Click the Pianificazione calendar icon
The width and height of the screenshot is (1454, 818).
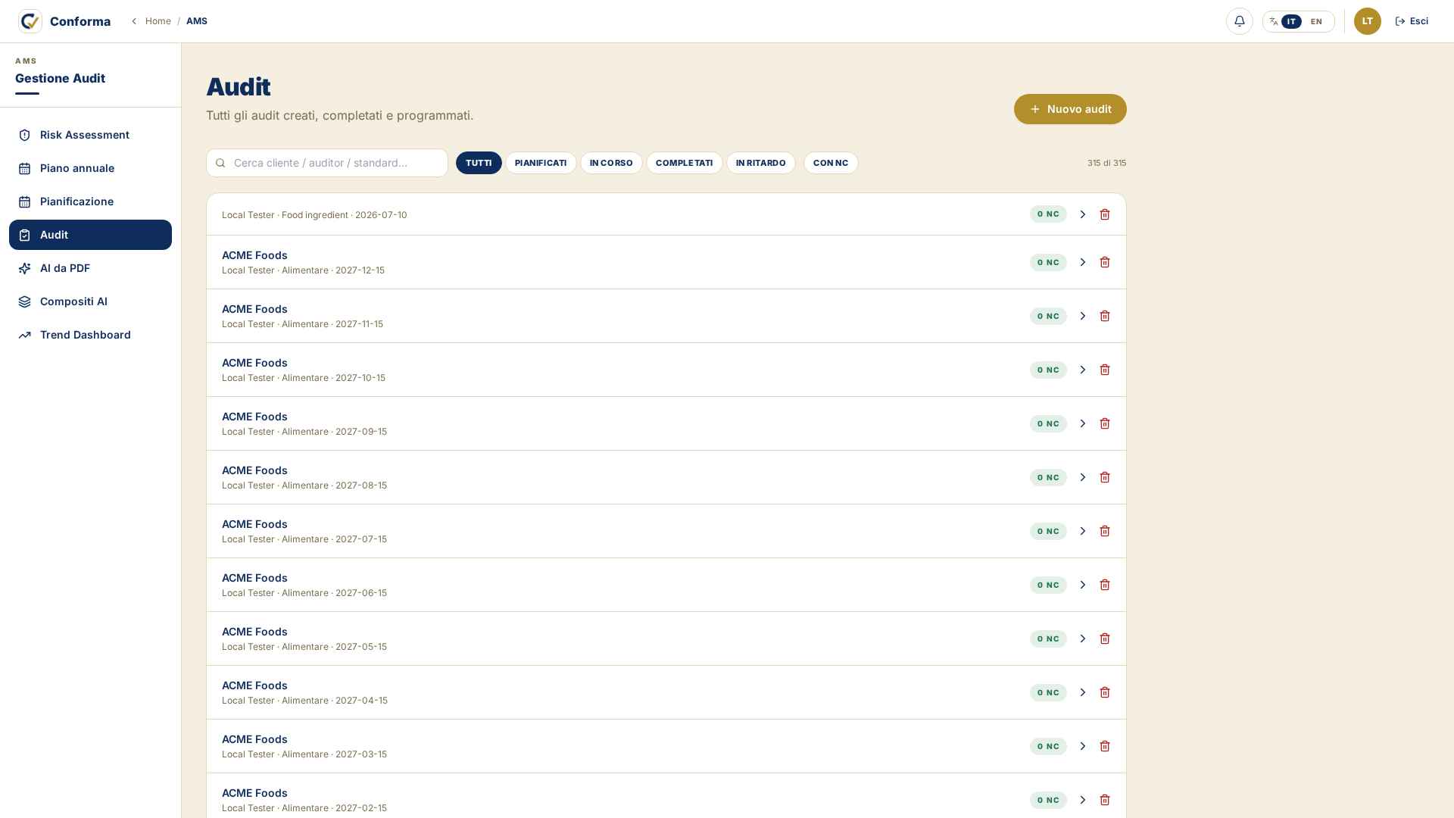tap(24, 201)
